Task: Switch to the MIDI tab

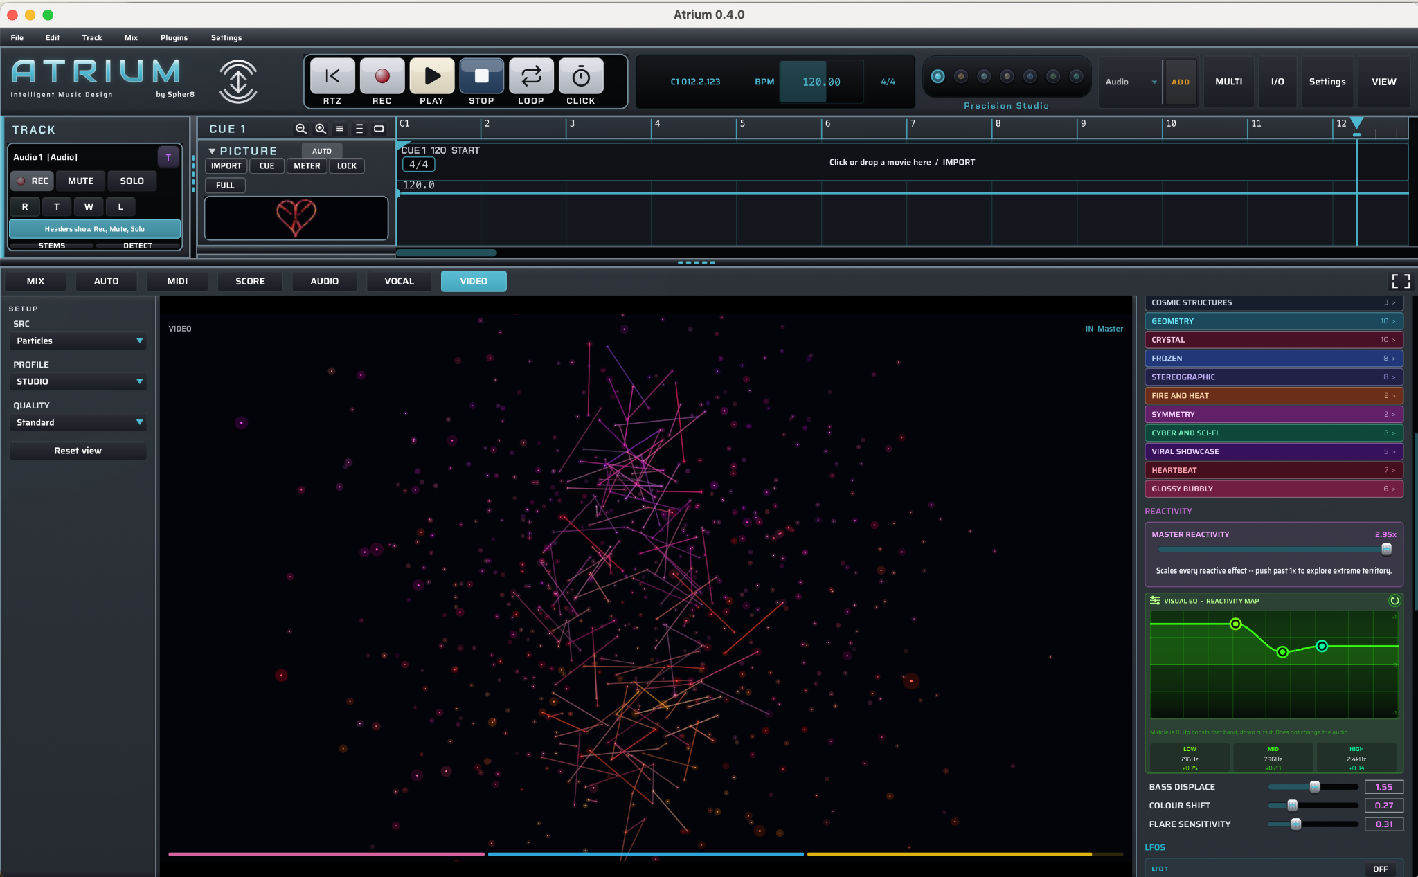Action: click(x=177, y=282)
